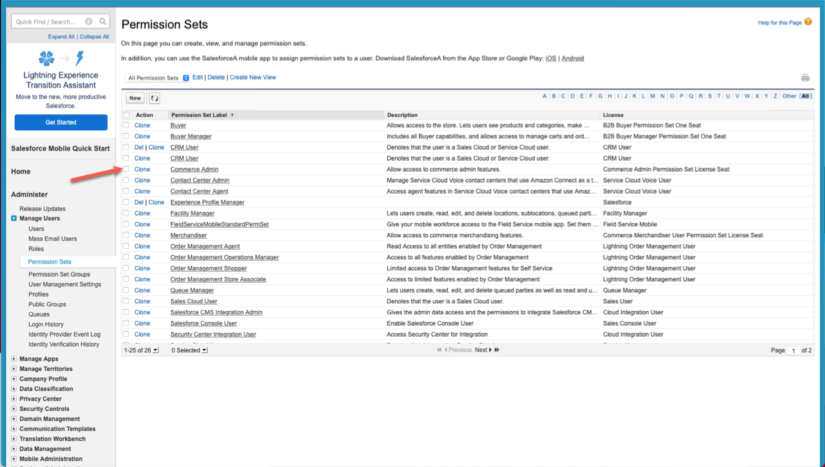Click the refresh list icon beside New

click(154, 98)
